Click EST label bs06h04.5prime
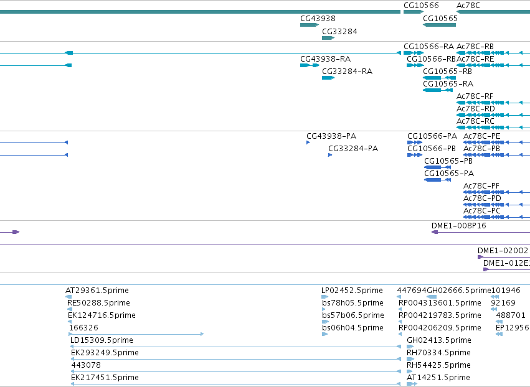The height and width of the screenshot is (387, 530). click(353, 328)
